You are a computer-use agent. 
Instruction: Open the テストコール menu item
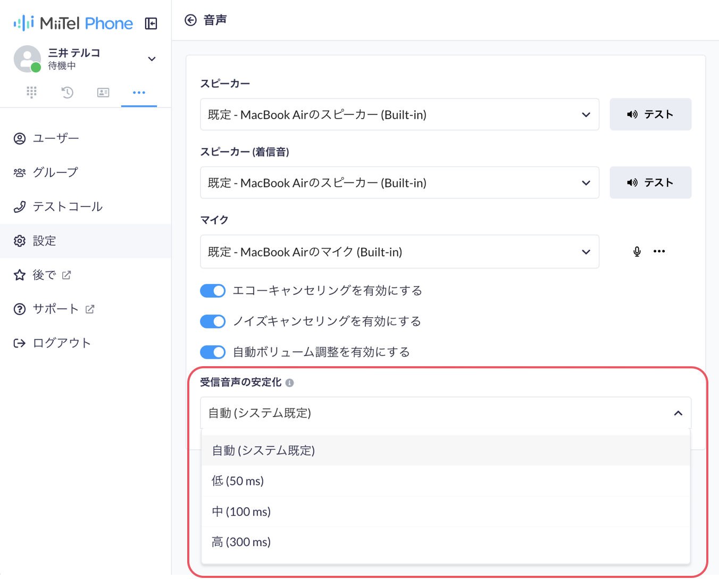(x=86, y=206)
